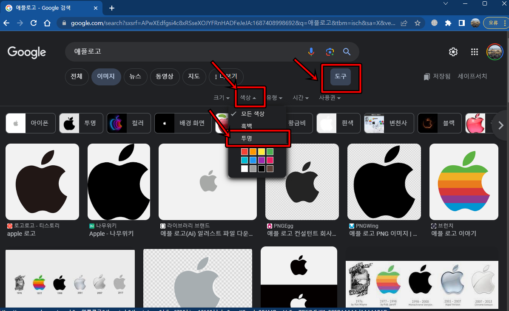Pick the teal color swatch
This screenshot has height=311, width=509.
pos(245,160)
